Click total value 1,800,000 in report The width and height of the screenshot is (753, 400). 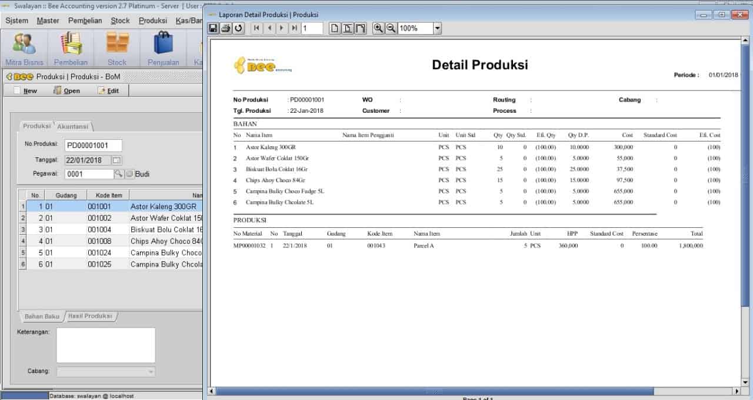pyautogui.click(x=689, y=246)
